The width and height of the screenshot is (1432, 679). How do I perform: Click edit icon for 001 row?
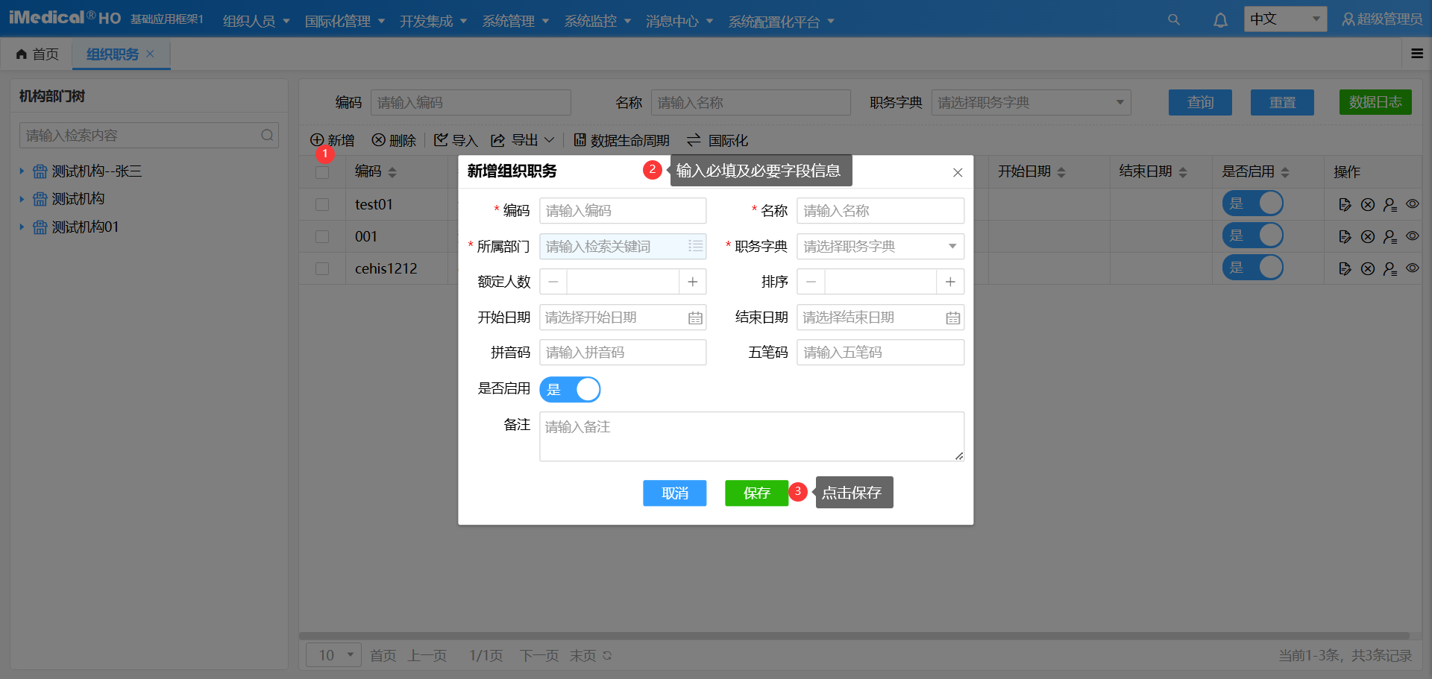1345,236
